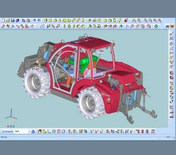The height and width of the screenshot is (155, 176).
Task: Click the green puzzle piece icon
Action: click(156, 26)
